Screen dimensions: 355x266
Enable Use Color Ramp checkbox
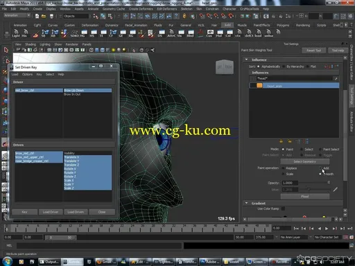tap(283, 209)
